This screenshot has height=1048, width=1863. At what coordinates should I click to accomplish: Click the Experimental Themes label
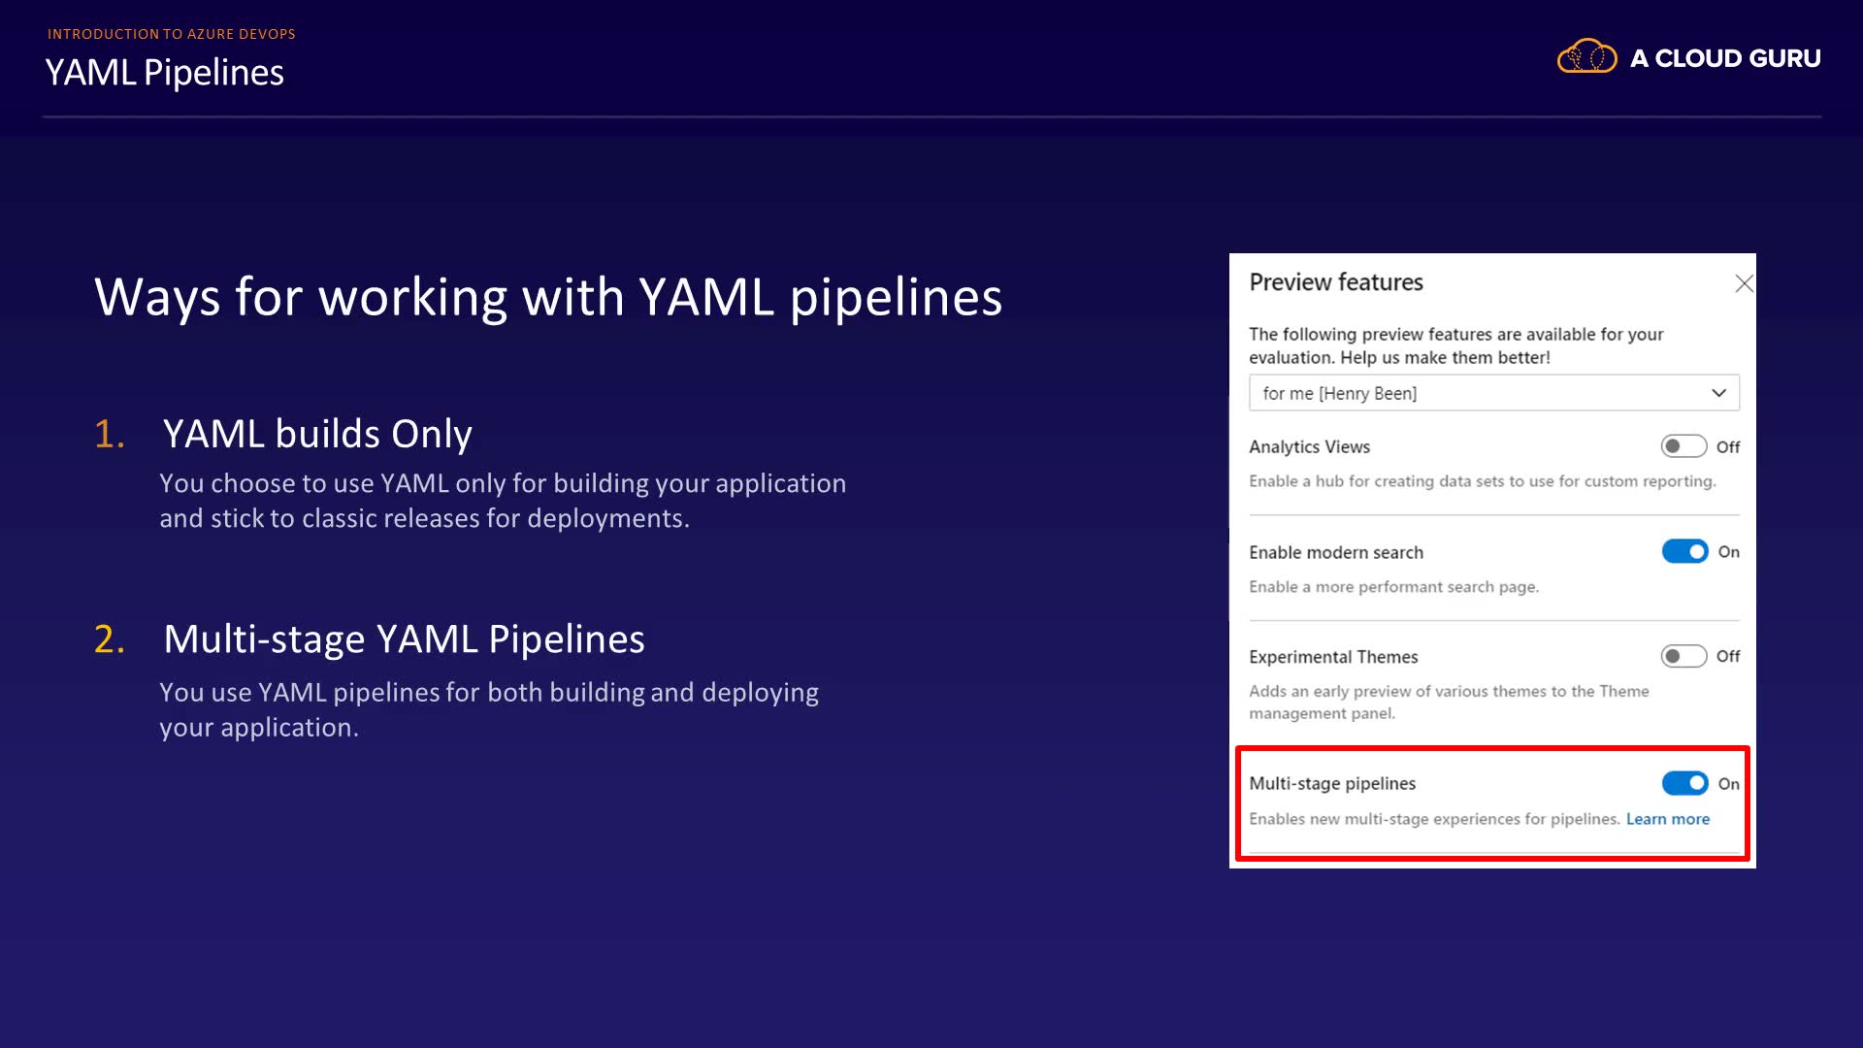[1332, 657]
